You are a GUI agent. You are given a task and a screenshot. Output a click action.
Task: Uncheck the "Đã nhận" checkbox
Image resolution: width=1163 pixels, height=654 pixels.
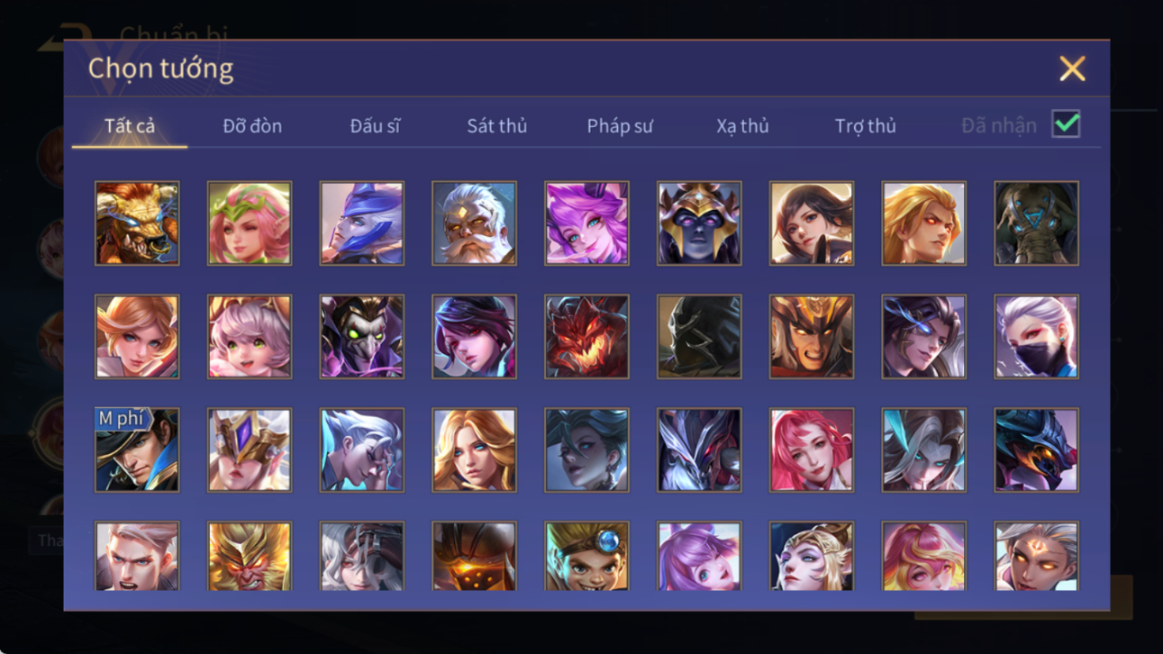pyautogui.click(x=1066, y=125)
